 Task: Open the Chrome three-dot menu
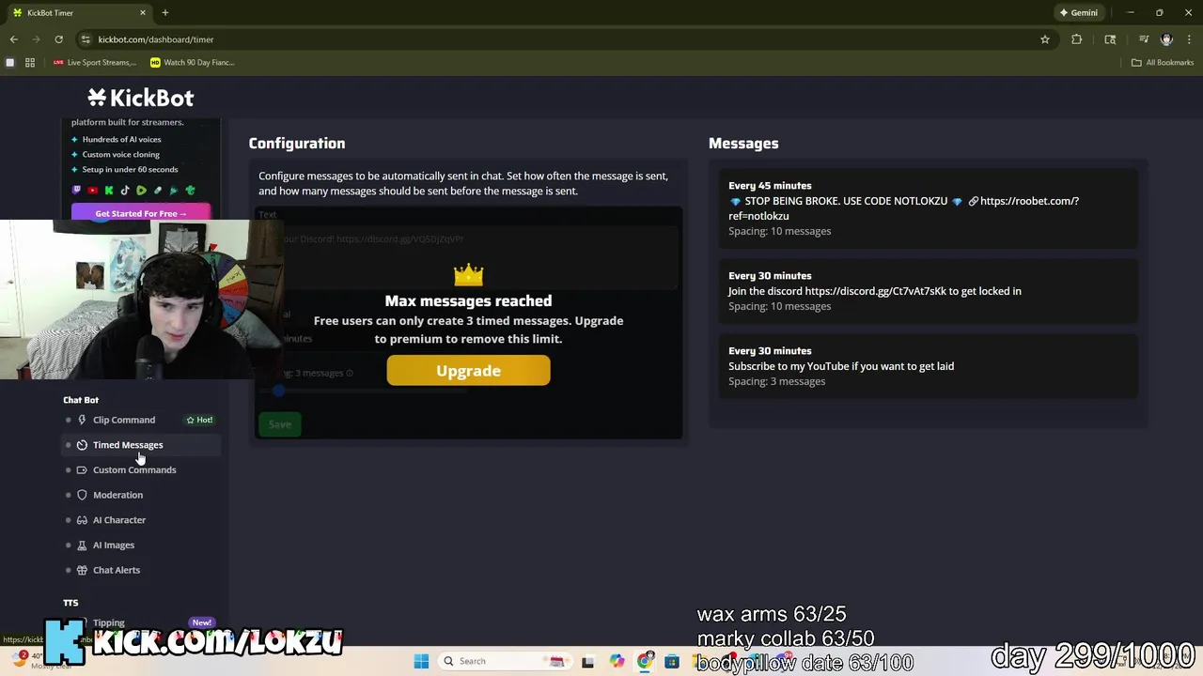click(1189, 39)
